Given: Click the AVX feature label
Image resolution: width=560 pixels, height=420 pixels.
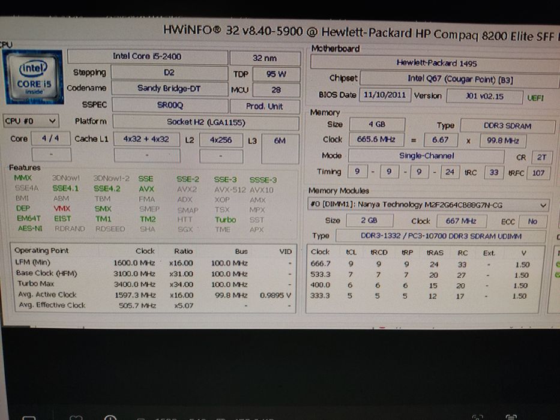Looking at the screenshot, I should (146, 189).
